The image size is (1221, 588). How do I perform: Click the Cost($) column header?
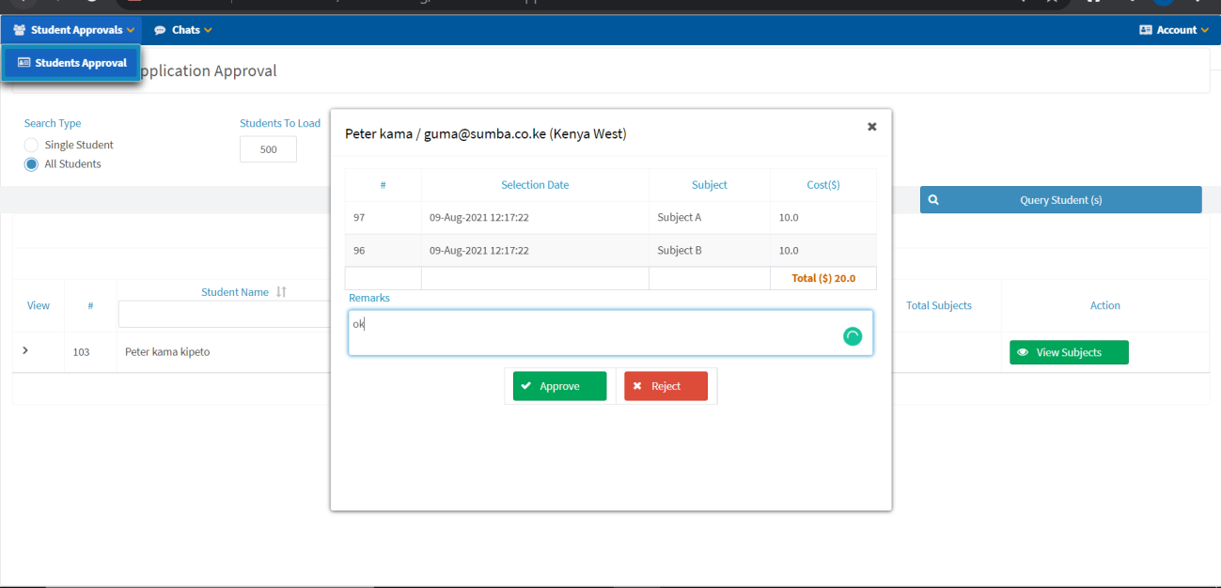pyautogui.click(x=822, y=185)
